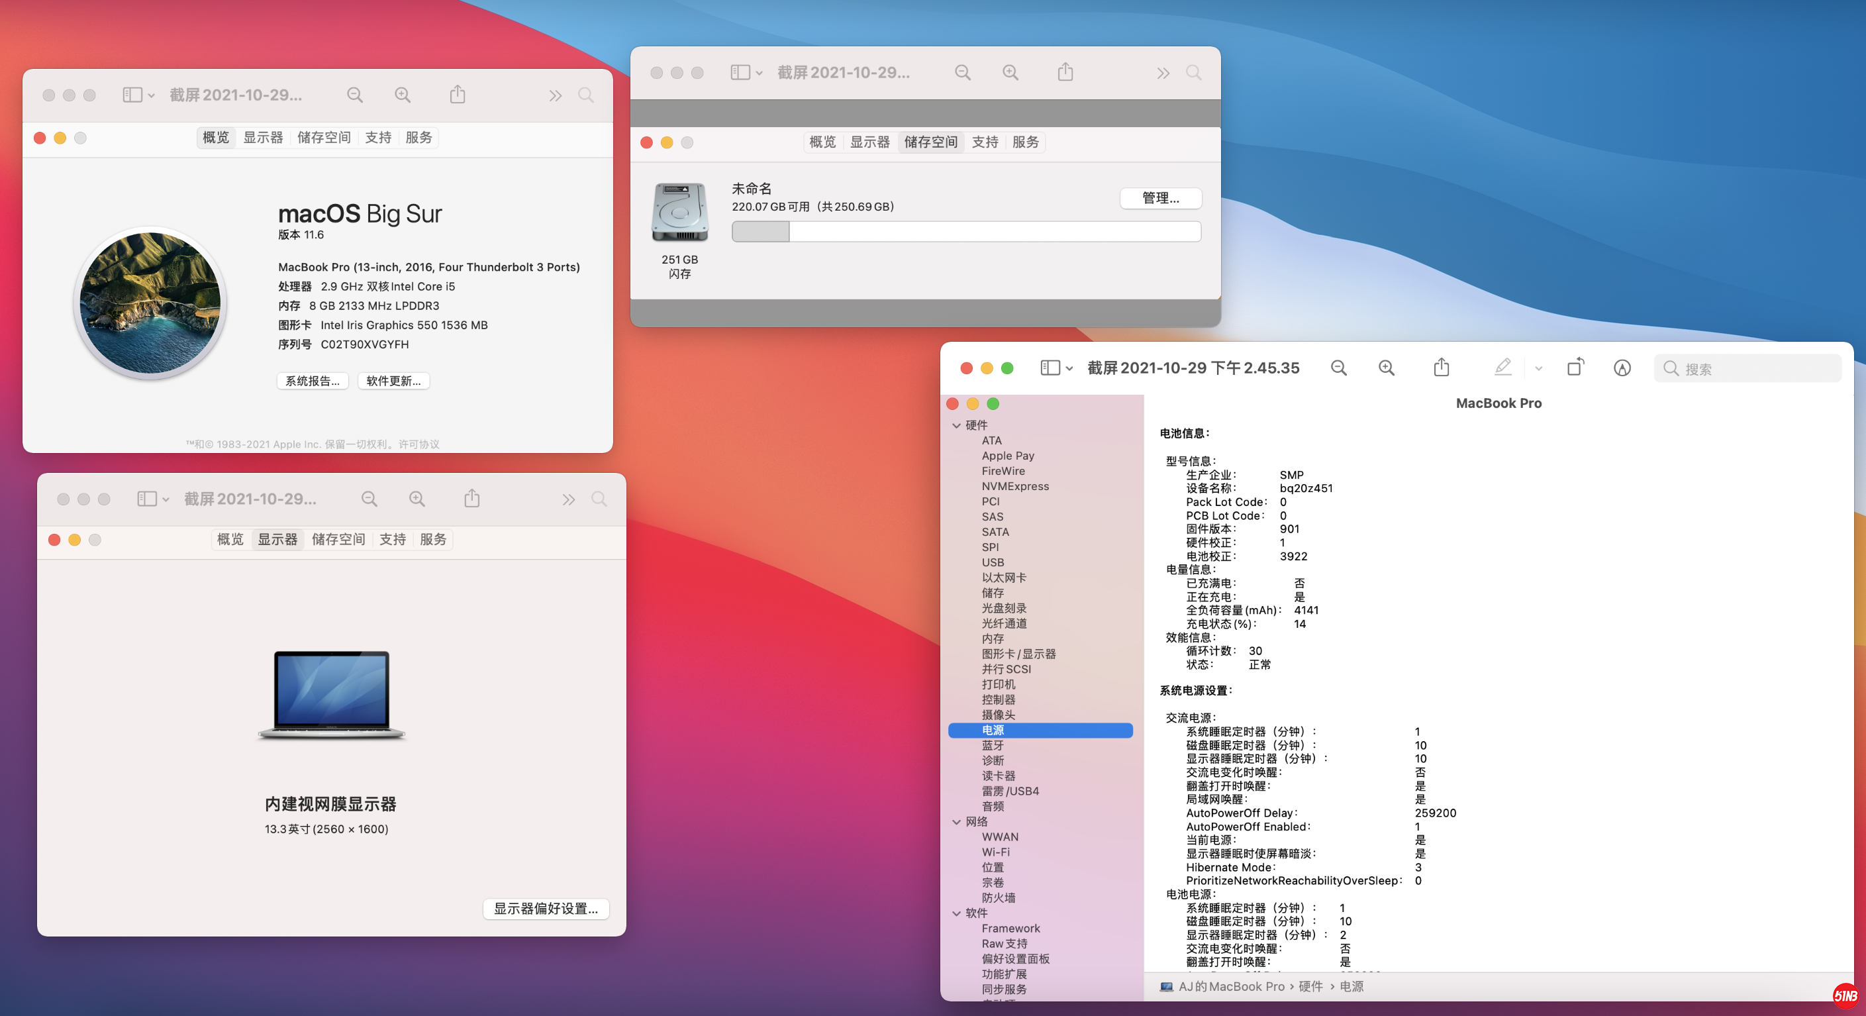This screenshot has height=1016, width=1866.
Task: Click the 管理... storage button
Action: [1161, 199]
